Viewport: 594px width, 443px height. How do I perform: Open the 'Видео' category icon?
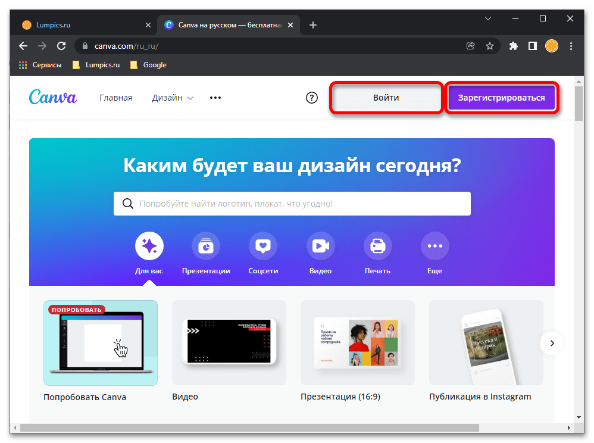click(x=320, y=246)
